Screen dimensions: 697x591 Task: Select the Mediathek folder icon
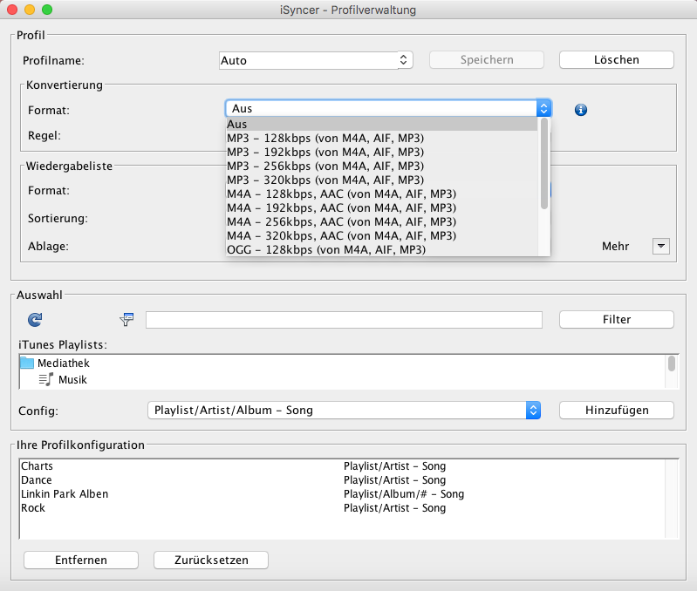click(x=27, y=363)
